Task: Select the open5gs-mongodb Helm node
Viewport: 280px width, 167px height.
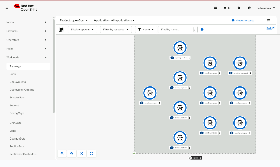Action: [240, 63]
